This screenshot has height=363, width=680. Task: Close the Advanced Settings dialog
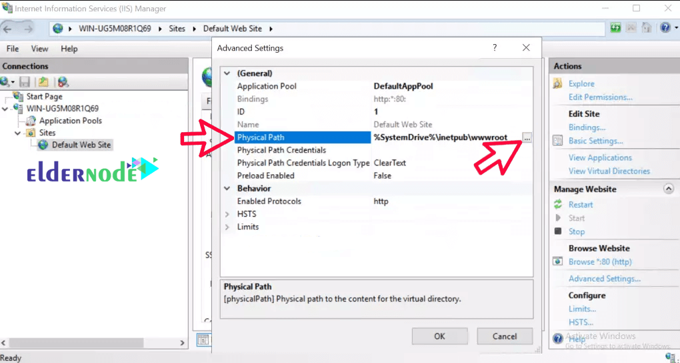(x=526, y=48)
